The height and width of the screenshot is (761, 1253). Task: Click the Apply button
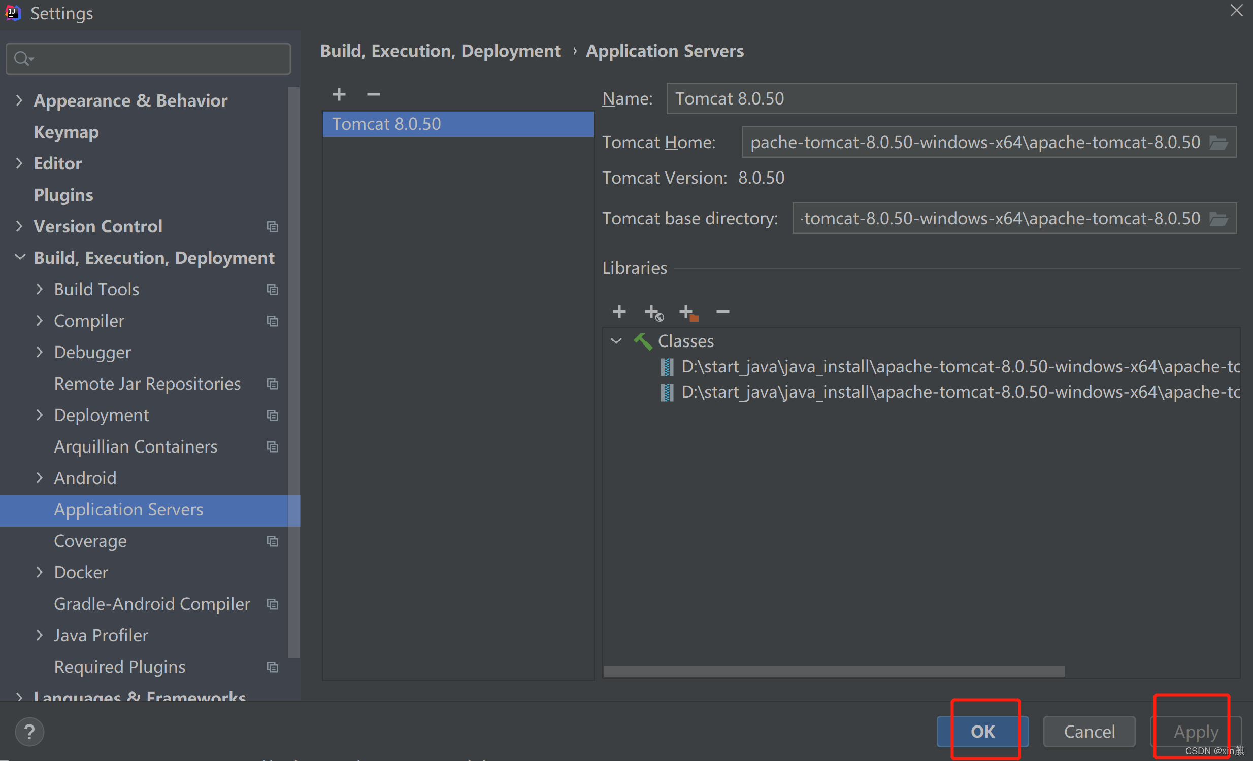1196,732
